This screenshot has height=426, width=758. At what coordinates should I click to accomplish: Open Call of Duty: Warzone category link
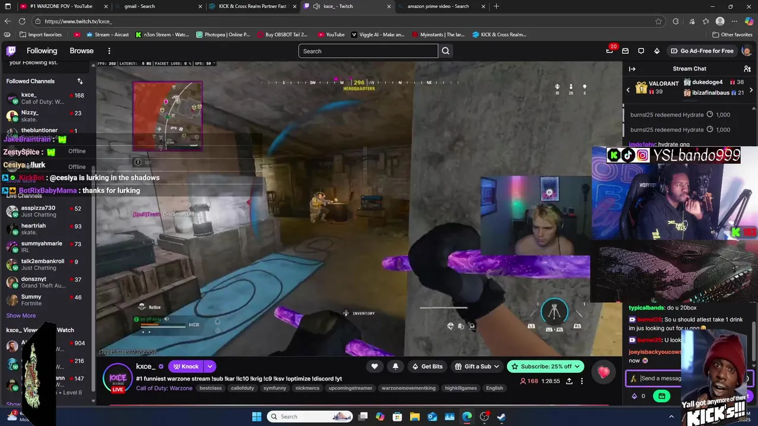(164, 388)
